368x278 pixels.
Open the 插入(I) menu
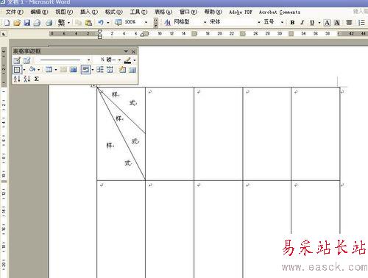[89, 12]
